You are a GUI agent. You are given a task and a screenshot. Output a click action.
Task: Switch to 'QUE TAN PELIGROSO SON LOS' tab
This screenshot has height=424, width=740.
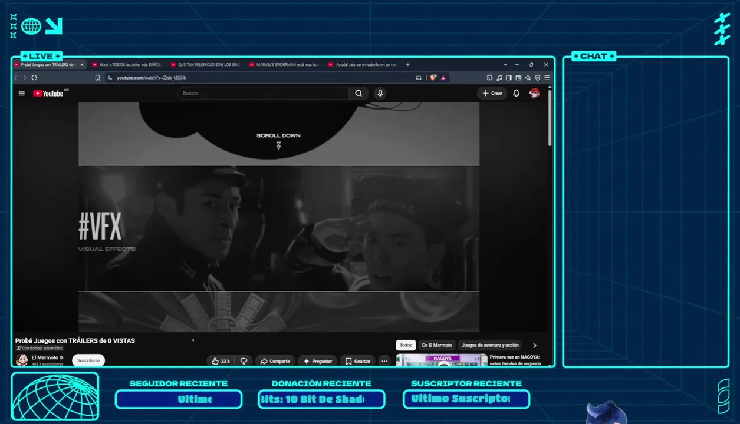(205, 64)
